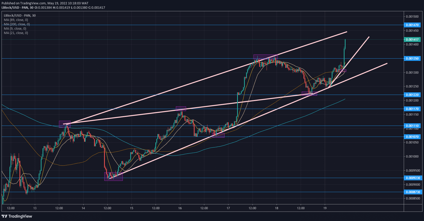
Task: Click the 0.001070 price level label
Action: [412, 137]
